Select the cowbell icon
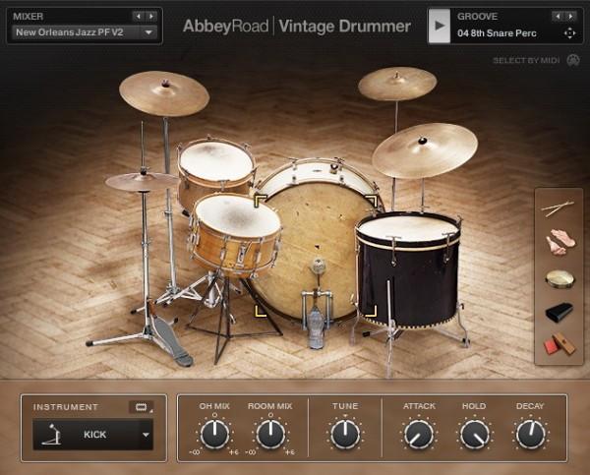This screenshot has height=475, width=590. (560, 312)
